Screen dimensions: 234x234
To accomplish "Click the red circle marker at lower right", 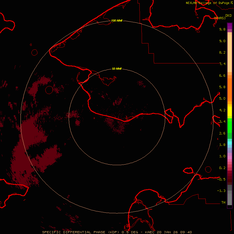I will click(x=208, y=169).
